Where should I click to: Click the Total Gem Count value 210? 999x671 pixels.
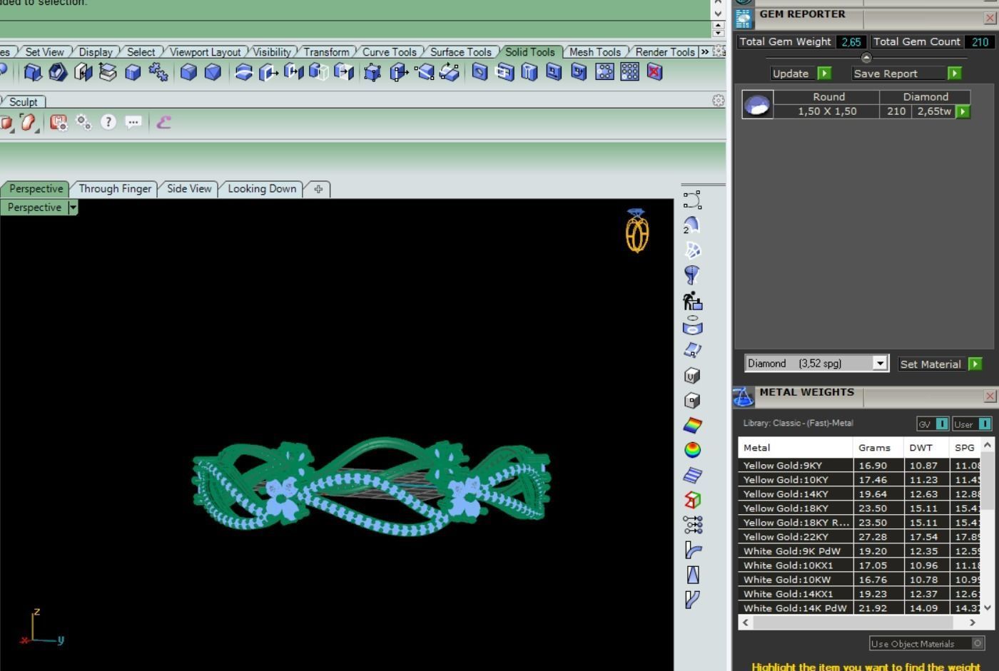(980, 42)
